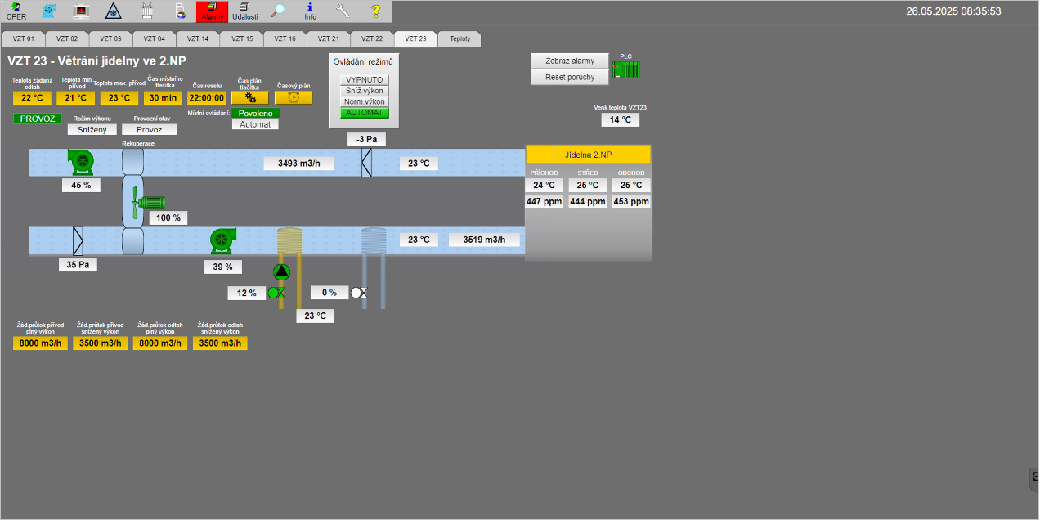
Task: Switch to the VZT 01 tab
Action: tap(24, 38)
